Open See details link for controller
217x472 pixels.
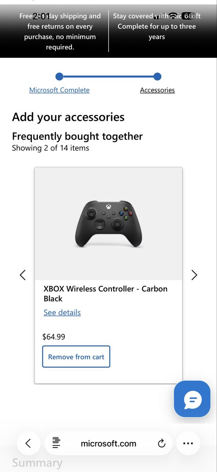coord(62,313)
